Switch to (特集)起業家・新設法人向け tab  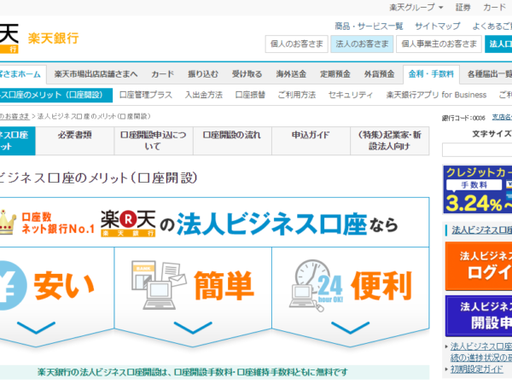pos(390,141)
